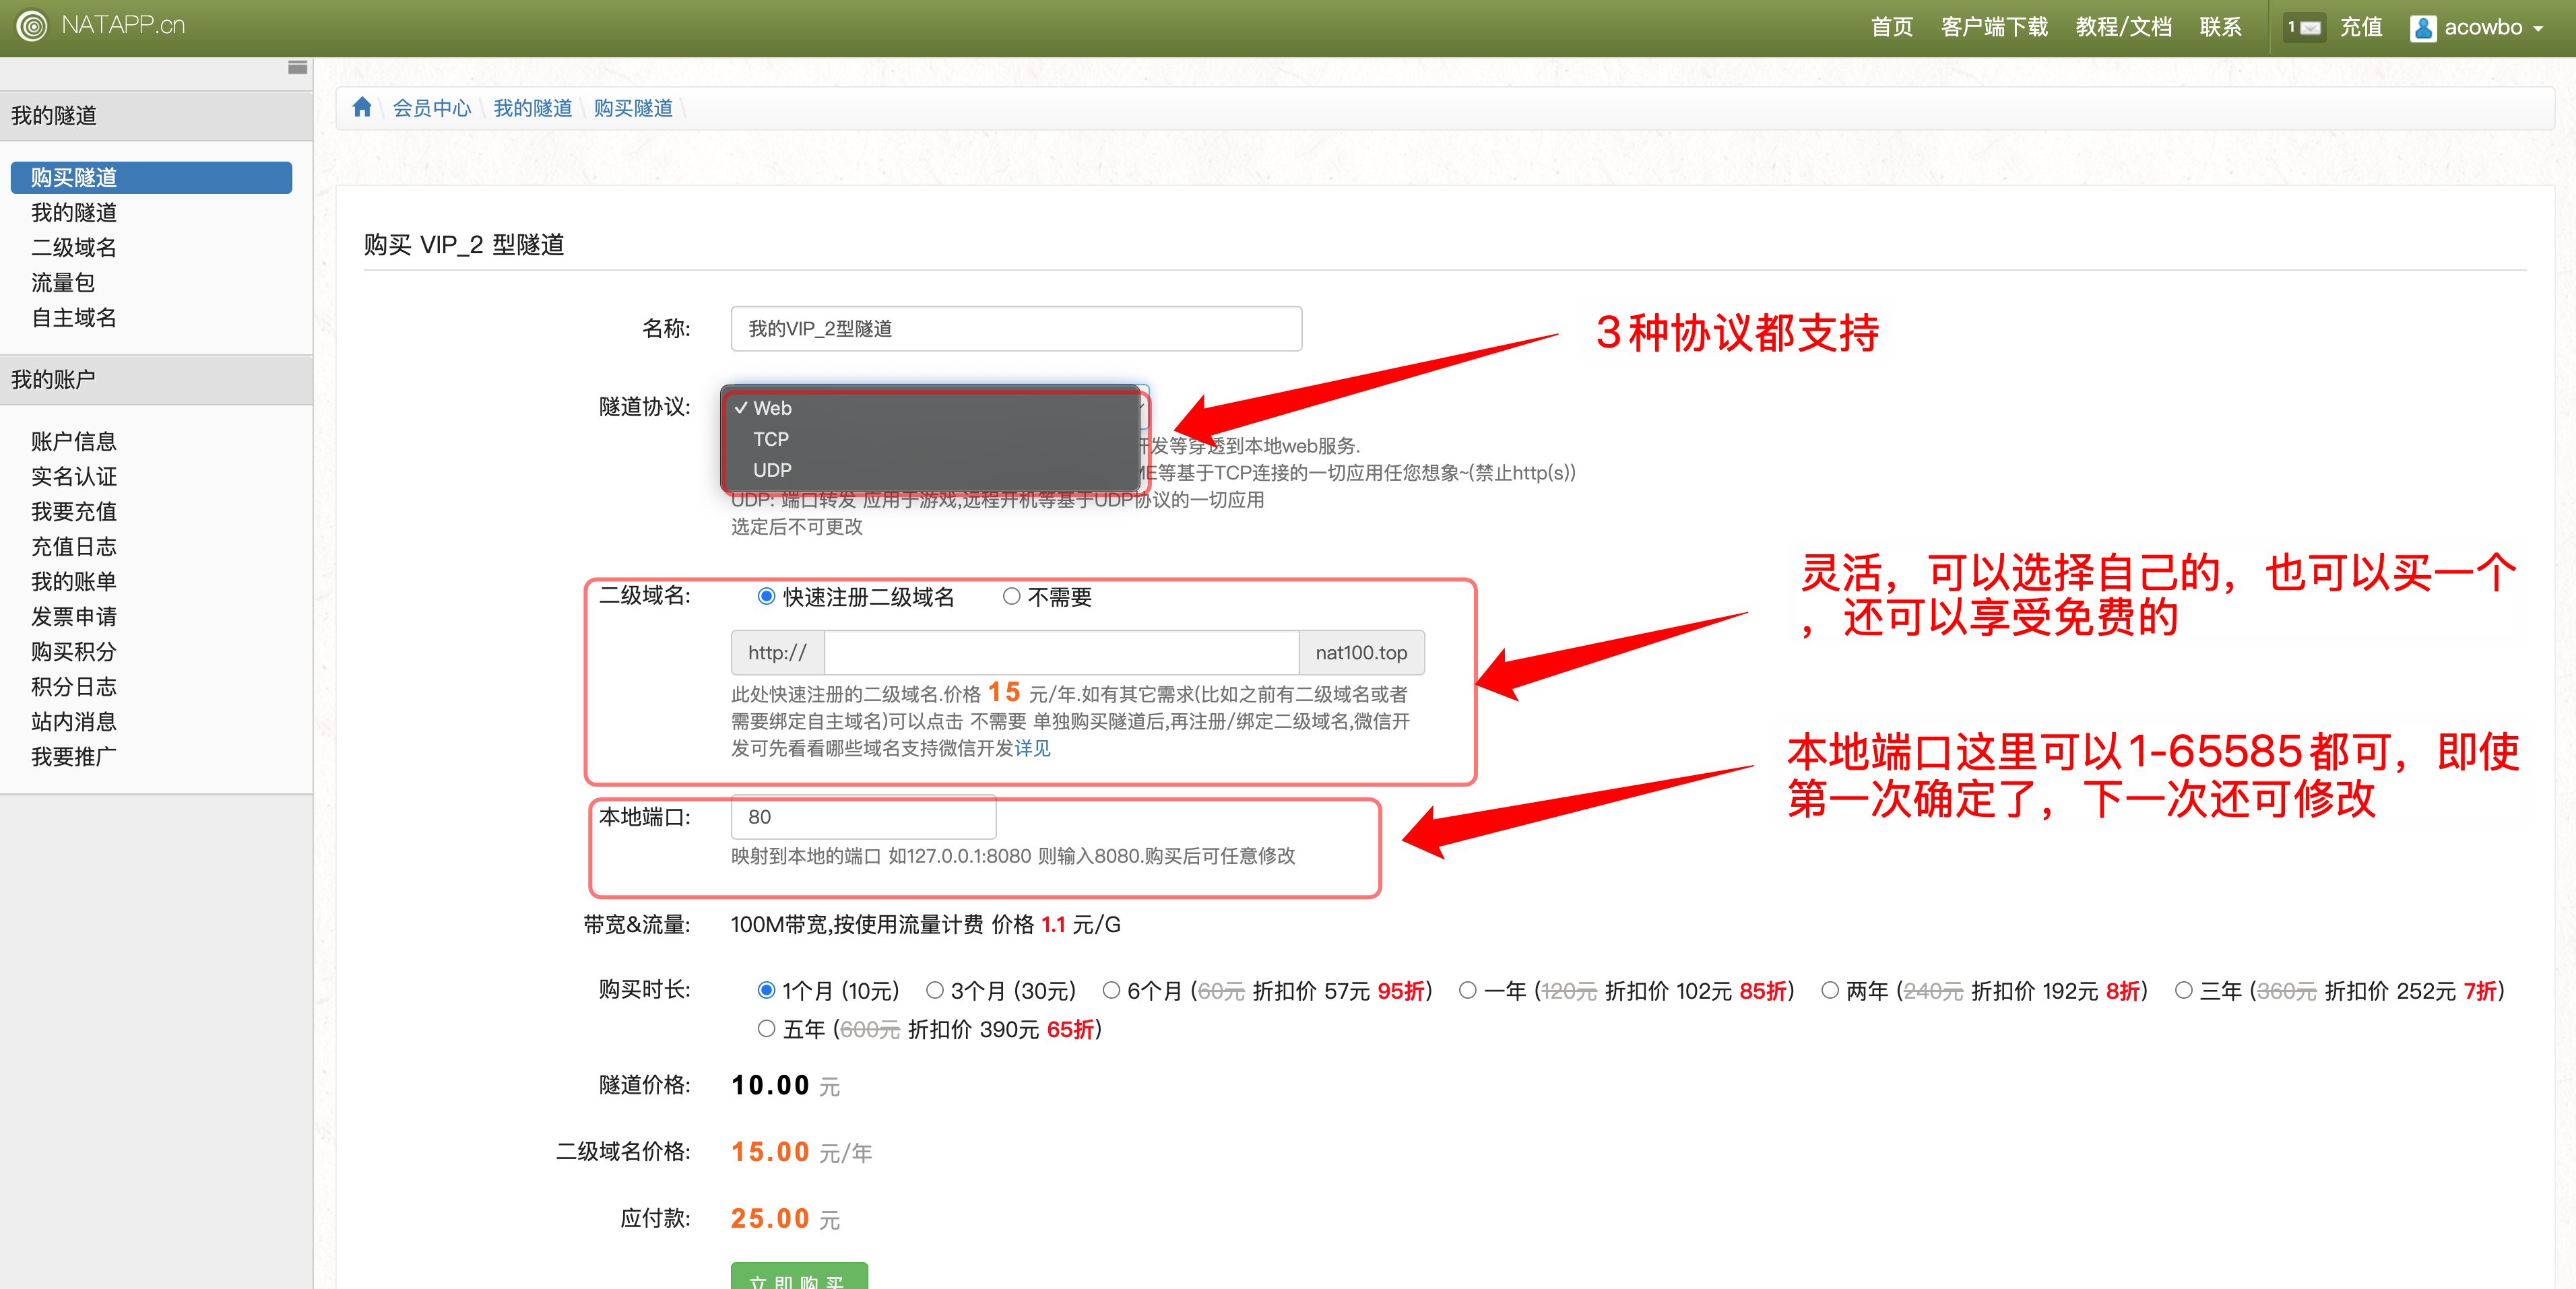Open 充值 in top navigation
The height and width of the screenshot is (1289, 2576).
(x=2361, y=27)
